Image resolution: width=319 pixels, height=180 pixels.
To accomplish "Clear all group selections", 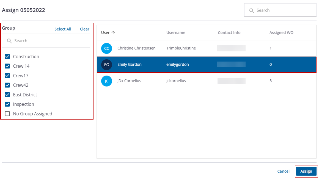I will tap(84, 29).
